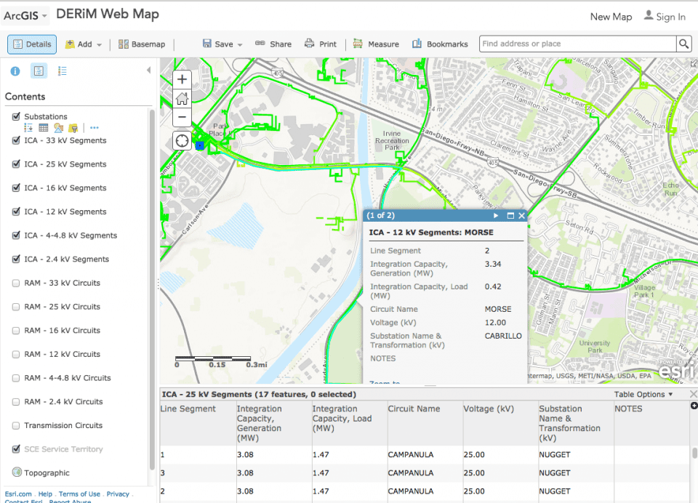
Task: Uncheck the ICA - 33 kV Segments layer
Action: [16, 140]
